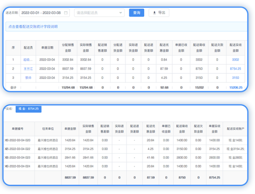Click discount total 92.68
Image resolution: width=255 pixels, height=194 pixels.
tap(164, 88)
